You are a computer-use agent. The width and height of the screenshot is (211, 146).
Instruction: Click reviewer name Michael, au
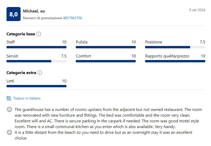(x=34, y=11)
